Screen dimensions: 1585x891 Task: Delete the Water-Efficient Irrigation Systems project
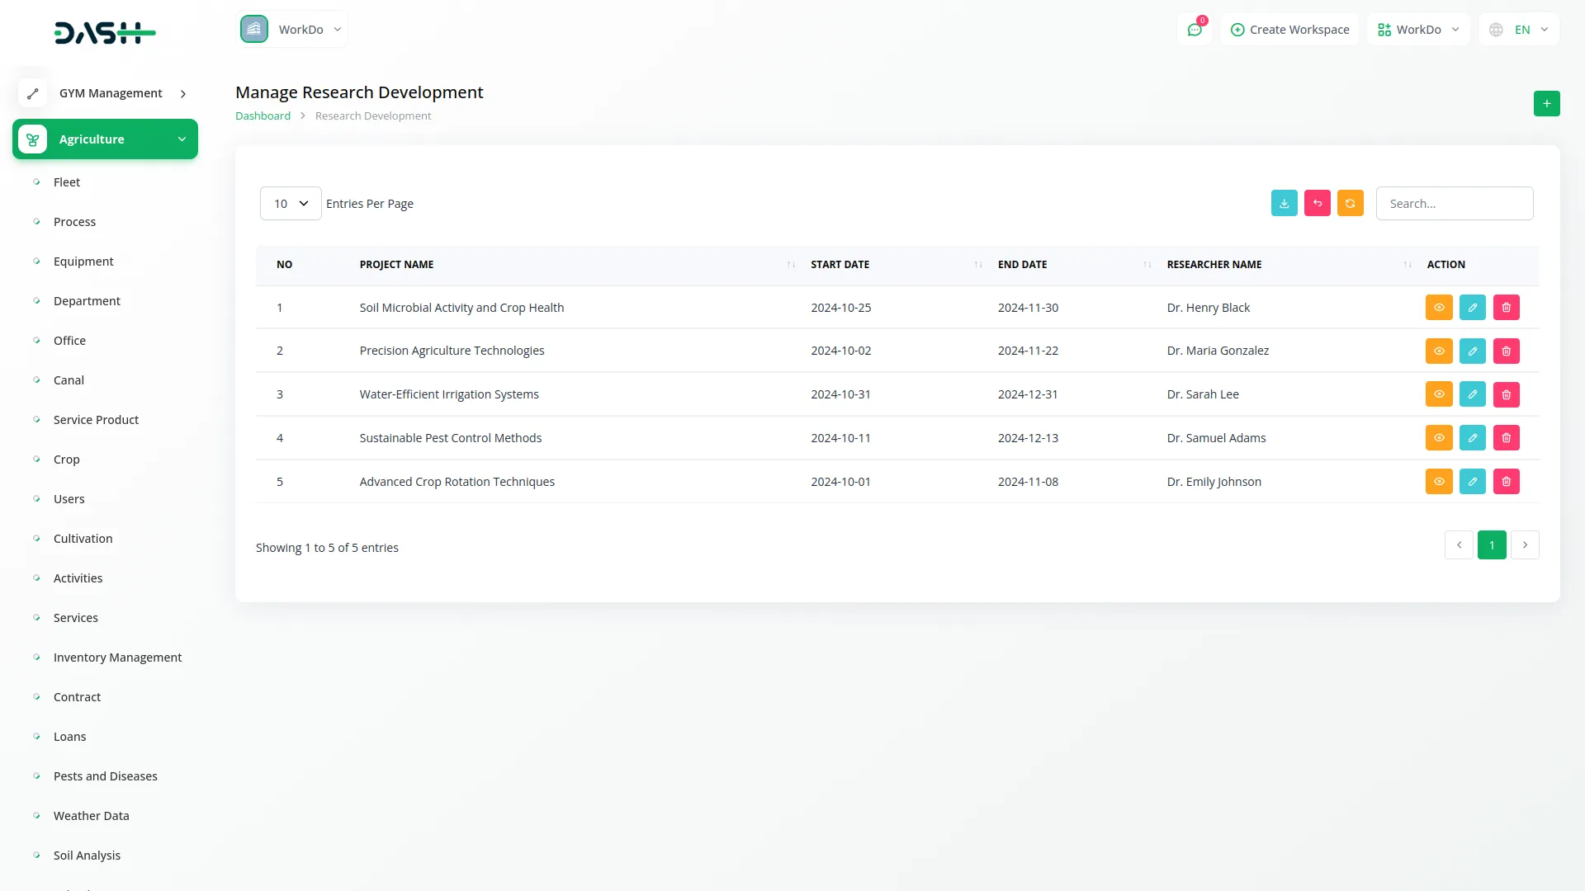click(x=1506, y=394)
